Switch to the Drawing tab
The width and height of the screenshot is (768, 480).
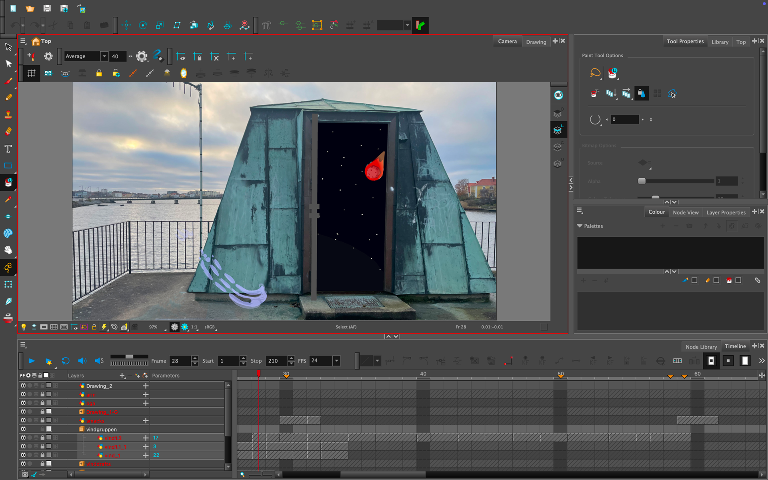(536, 42)
